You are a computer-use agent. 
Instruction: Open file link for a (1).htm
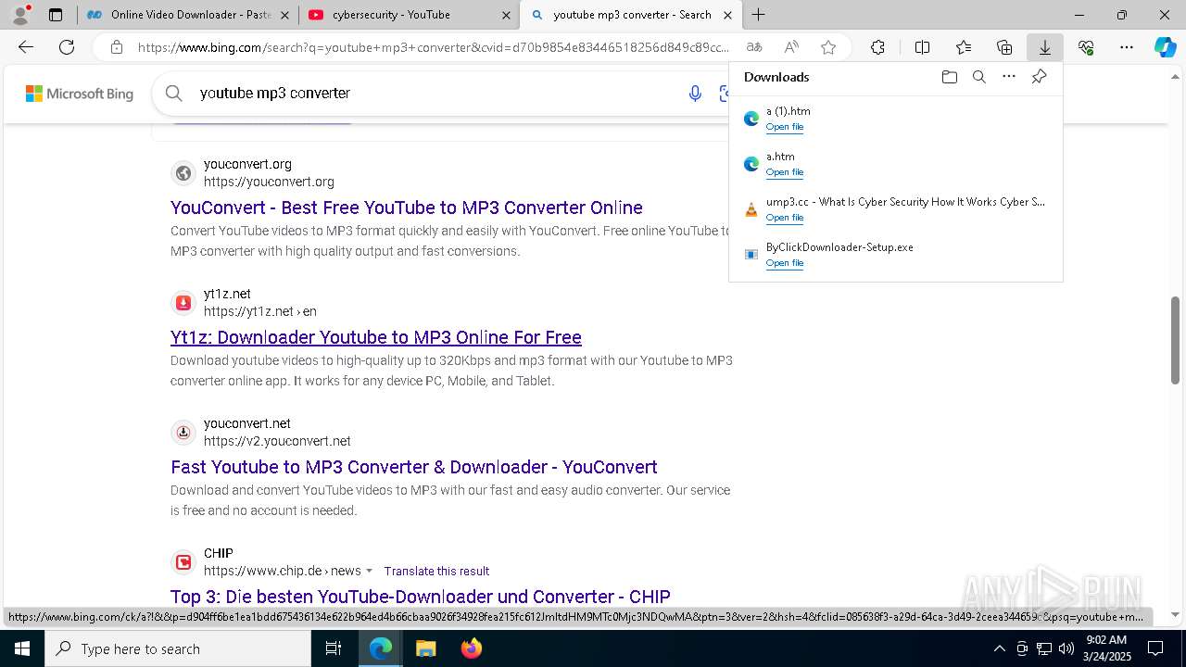click(x=785, y=127)
